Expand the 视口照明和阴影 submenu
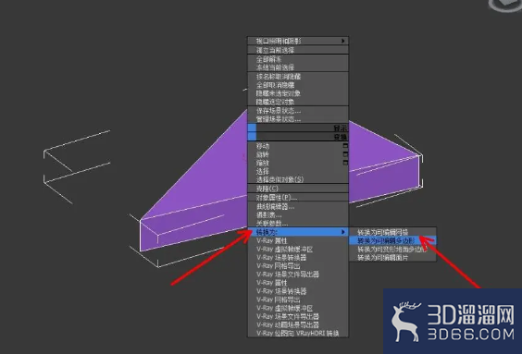Screen dimensions: 522x354 [x=298, y=41]
